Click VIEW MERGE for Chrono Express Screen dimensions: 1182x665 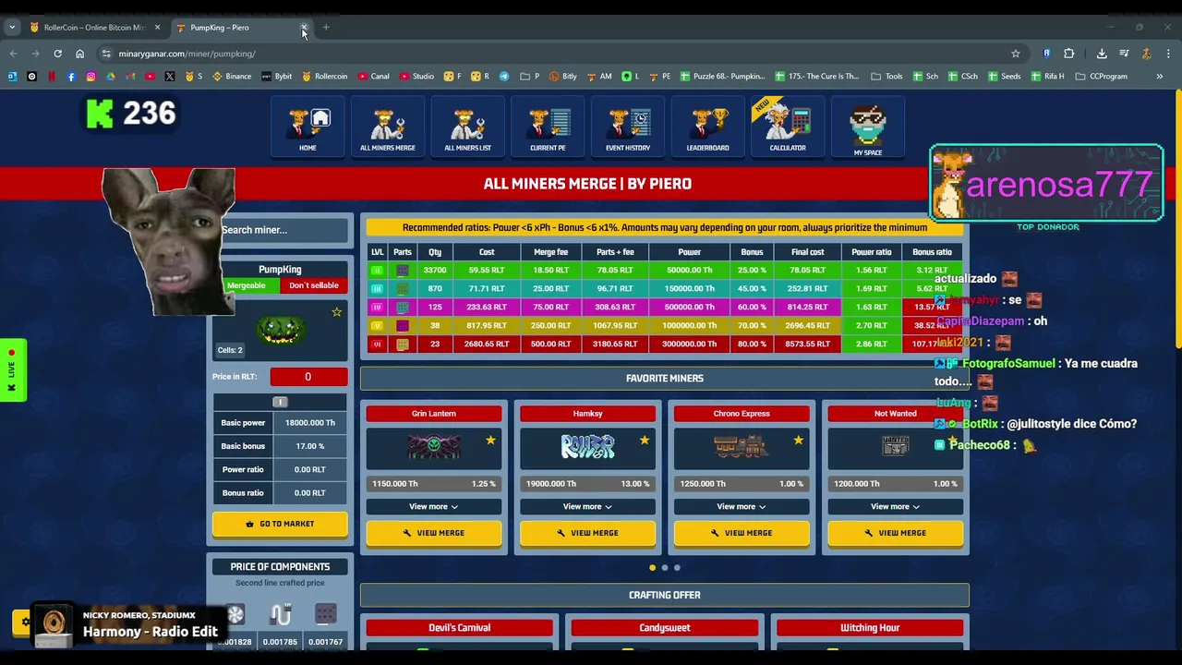(x=742, y=533)
